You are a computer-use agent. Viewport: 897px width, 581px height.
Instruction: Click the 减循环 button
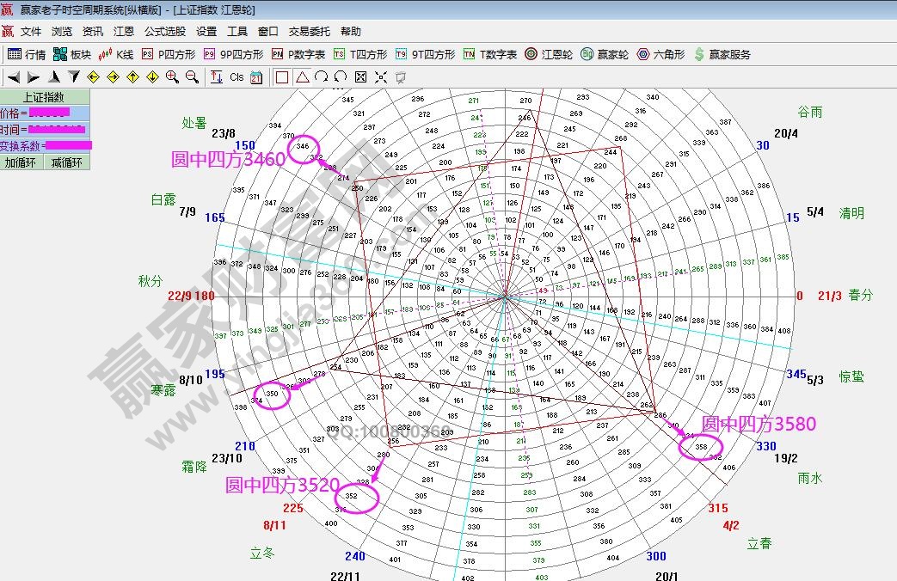tap(66, 162)
